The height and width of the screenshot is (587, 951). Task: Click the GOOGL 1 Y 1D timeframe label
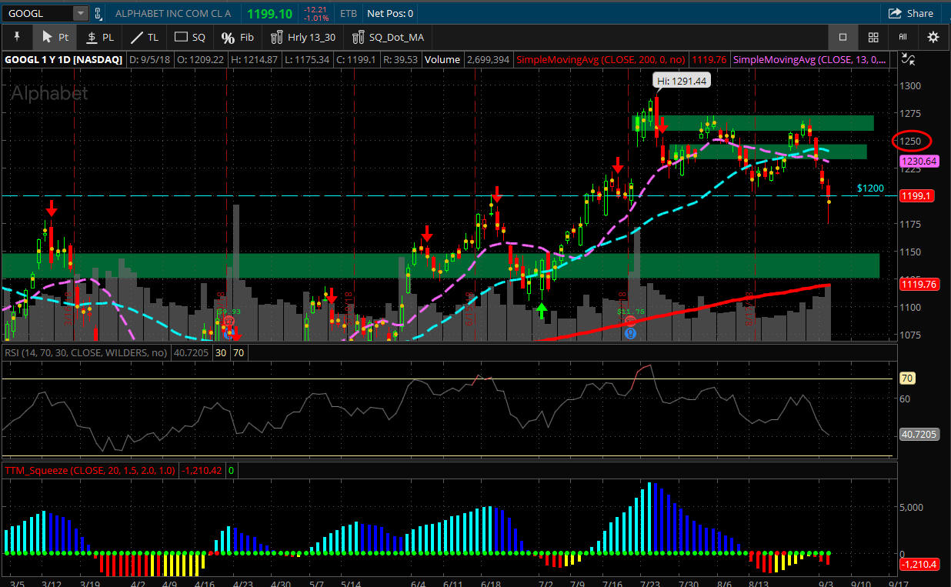click(x=64, y=59)
